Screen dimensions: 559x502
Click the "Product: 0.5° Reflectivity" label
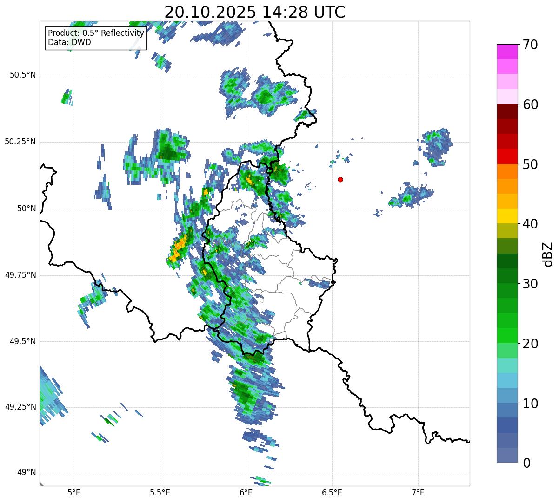[x=96, y=33]
